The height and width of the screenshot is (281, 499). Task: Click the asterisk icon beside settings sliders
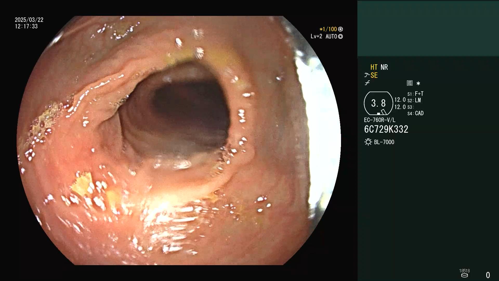click(418, 83)
